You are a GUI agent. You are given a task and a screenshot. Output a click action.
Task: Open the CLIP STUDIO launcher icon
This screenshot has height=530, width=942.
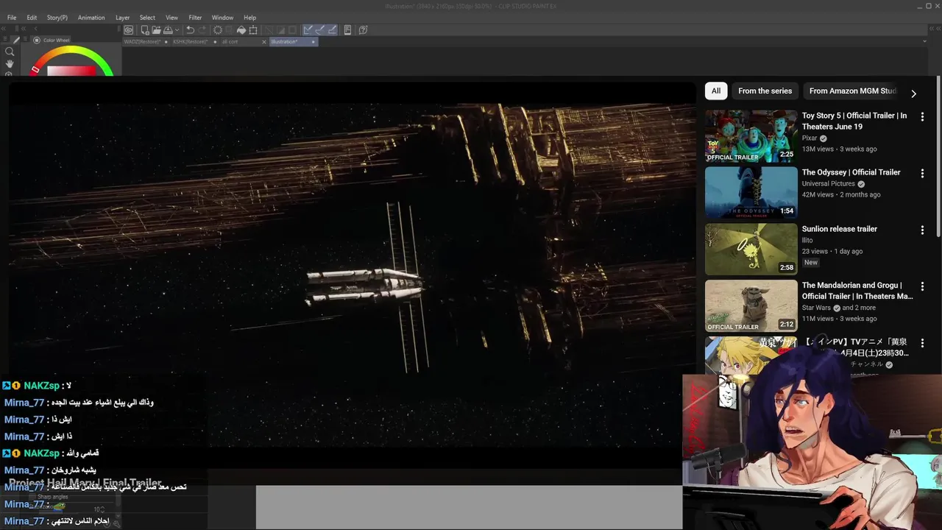point(128,30)
